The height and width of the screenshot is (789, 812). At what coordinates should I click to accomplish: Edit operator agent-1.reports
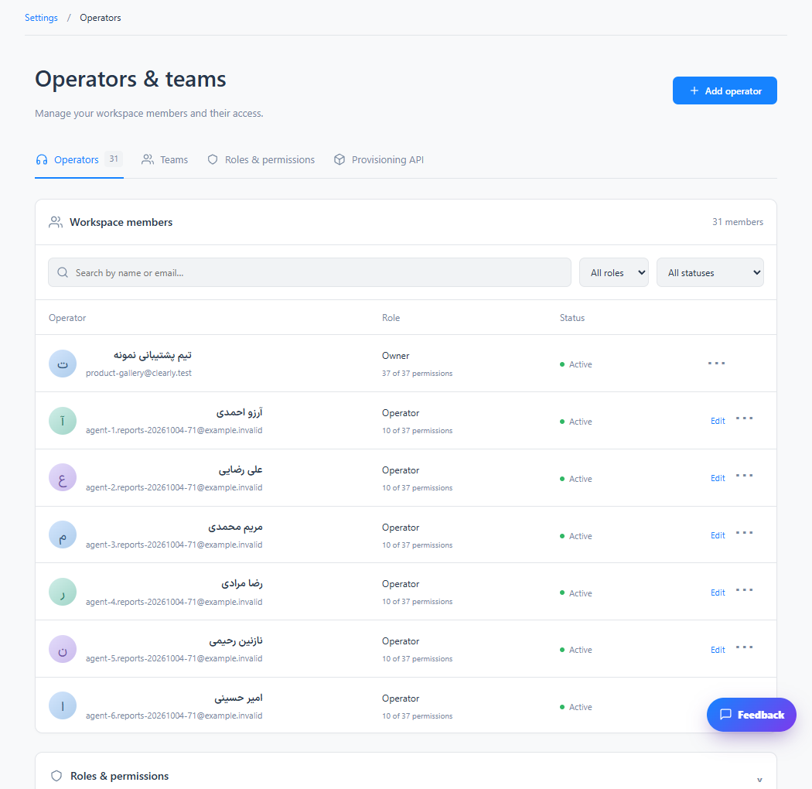[718, 421]
